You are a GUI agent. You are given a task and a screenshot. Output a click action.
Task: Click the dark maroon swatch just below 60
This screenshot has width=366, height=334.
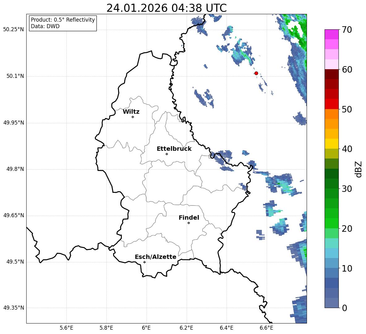(x=331, y=74)
